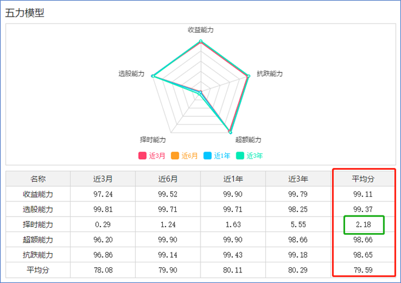Click the 五力模型 section title
Image resolution: width=401 pixels, height=283 pixels.
25,13
